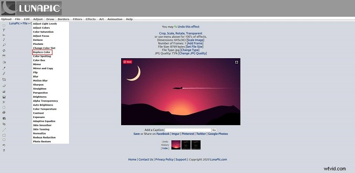Click the hide link under Undo History
Image resolution: width=355 pixels, height=173 pixels.
coord(165,148)
